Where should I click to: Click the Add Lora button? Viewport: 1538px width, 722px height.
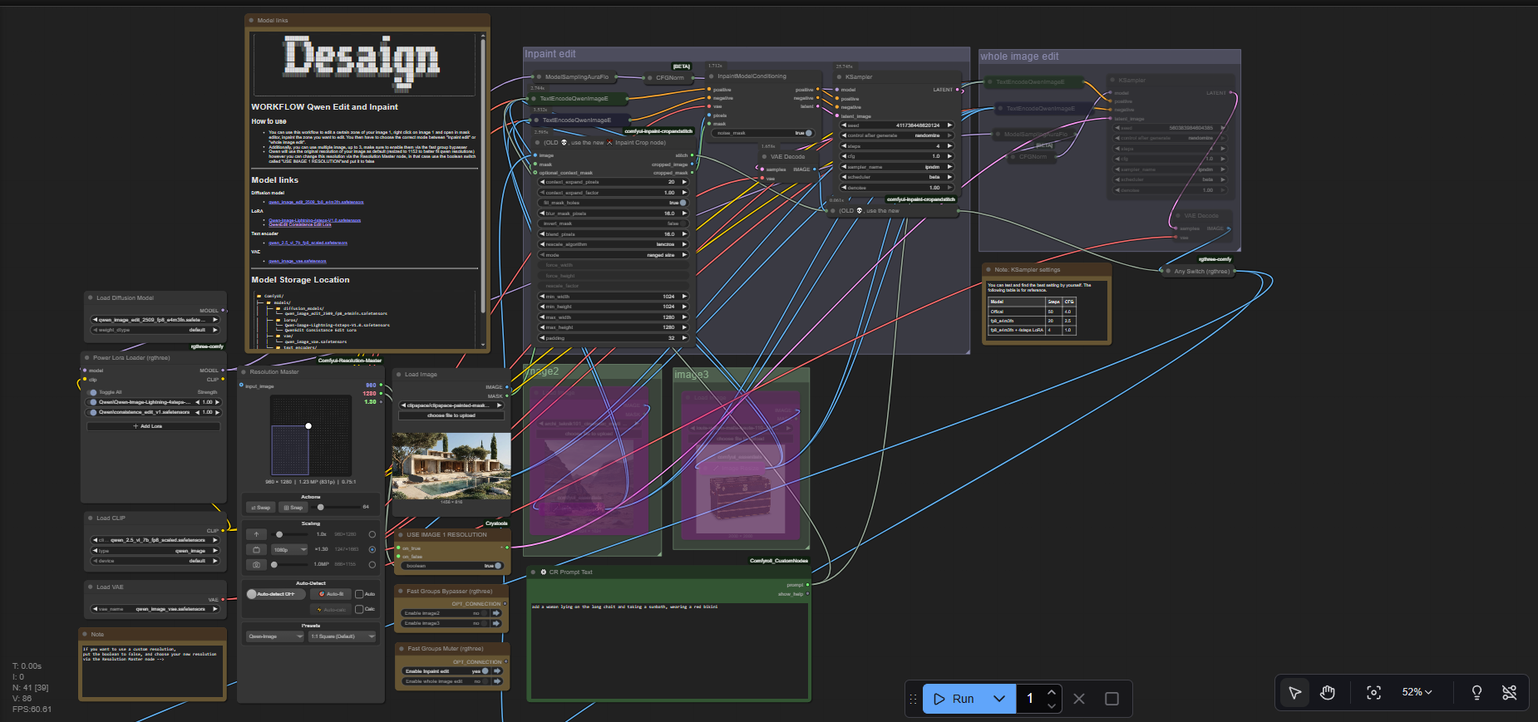[153, 426]
